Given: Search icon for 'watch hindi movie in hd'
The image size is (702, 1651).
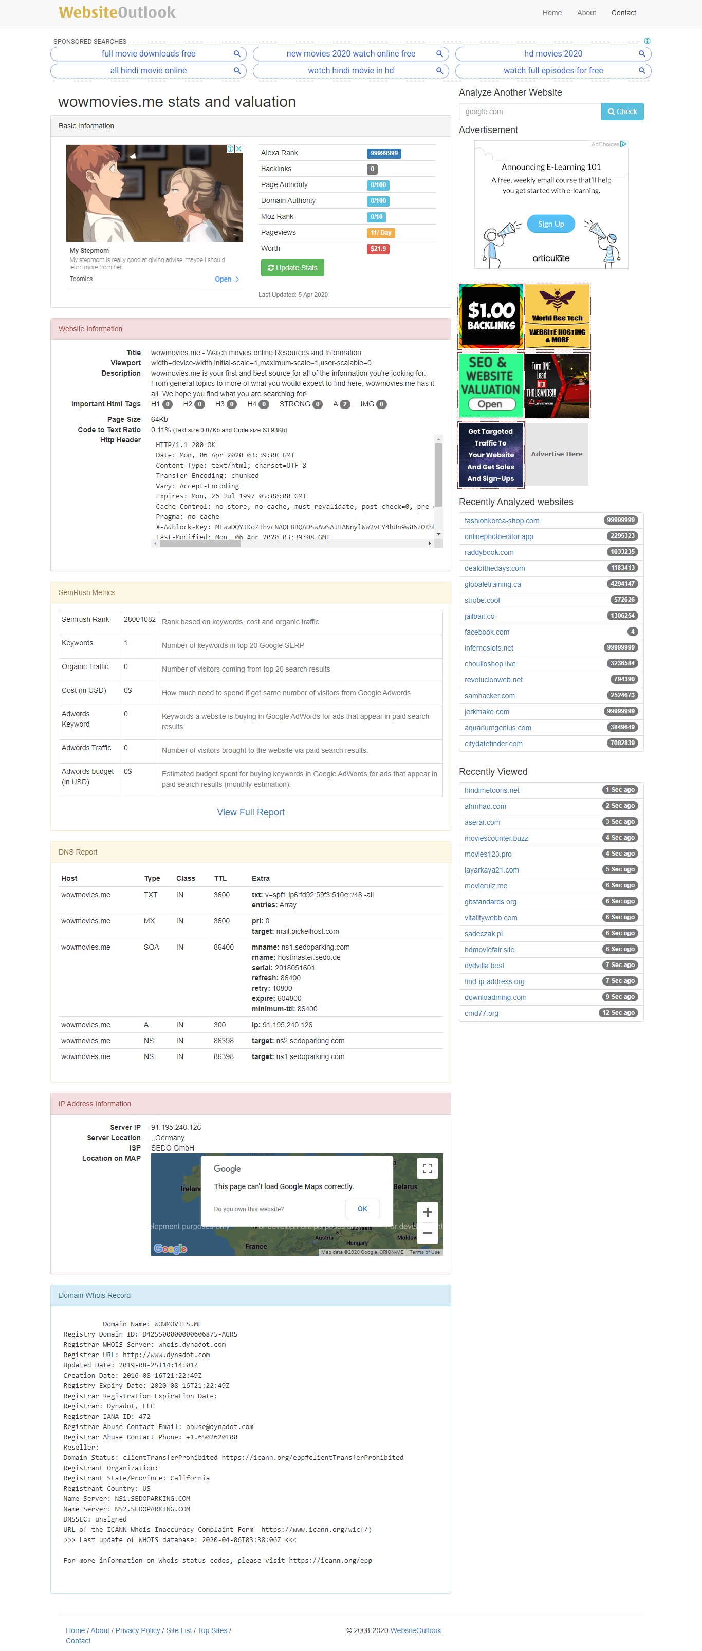Looking at the screenshot, I should coord(439,70).
